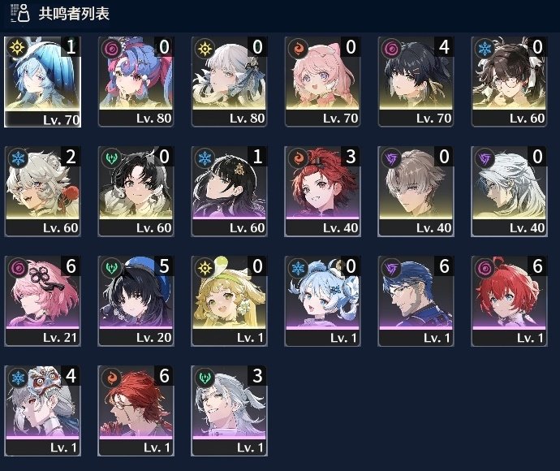Image resolution: width=560 pixels, height=471 pixels.
Task: Click glacio icon on blue twin-bun character
Action: [x=298, y=267]
